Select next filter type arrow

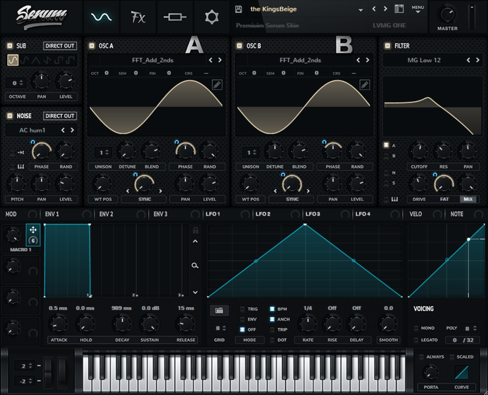click(478, 60)
